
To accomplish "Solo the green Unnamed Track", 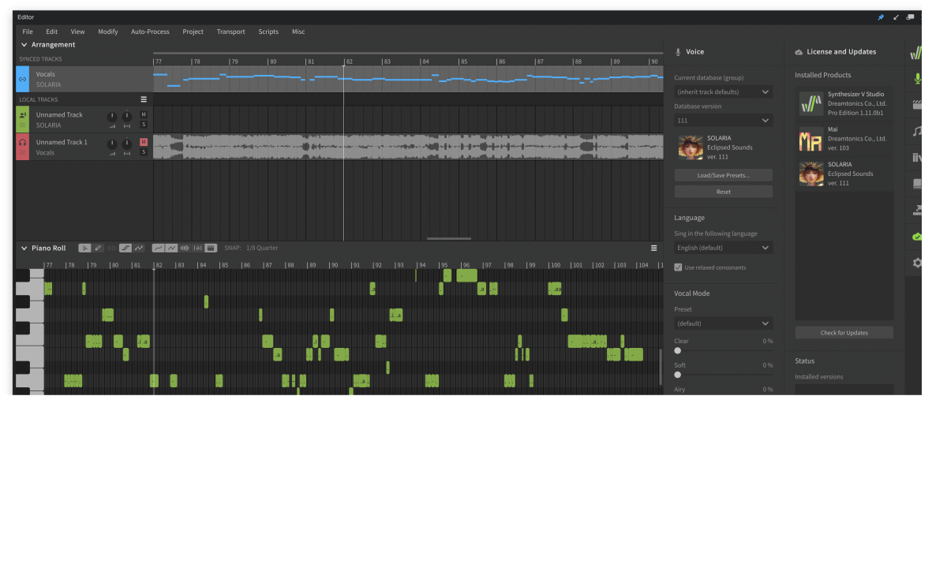I will click(144, 125).
